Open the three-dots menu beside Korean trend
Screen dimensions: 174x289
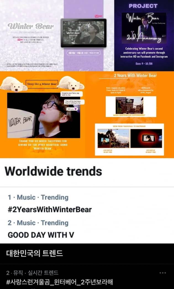[163, 273]
